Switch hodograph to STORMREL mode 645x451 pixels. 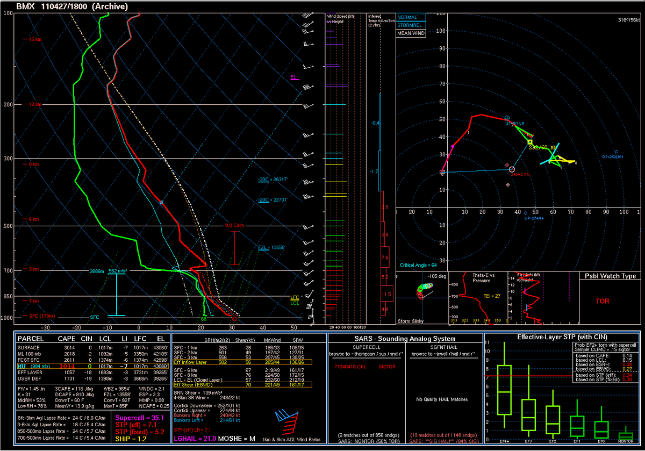[411, 25]
